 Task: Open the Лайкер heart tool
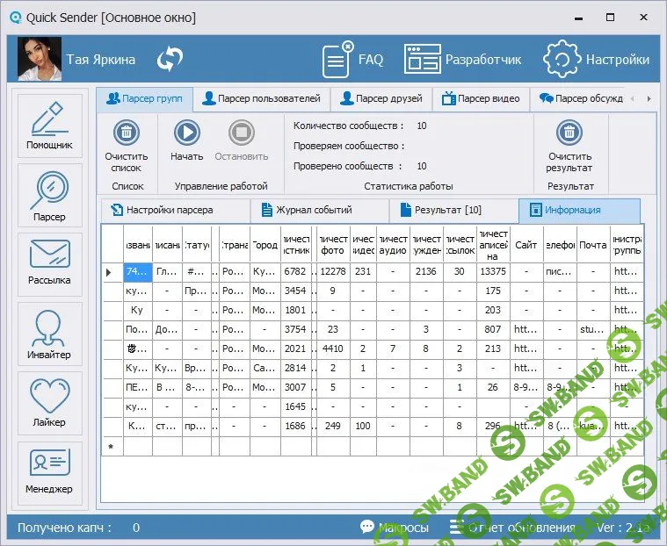(x=50, y=403)
